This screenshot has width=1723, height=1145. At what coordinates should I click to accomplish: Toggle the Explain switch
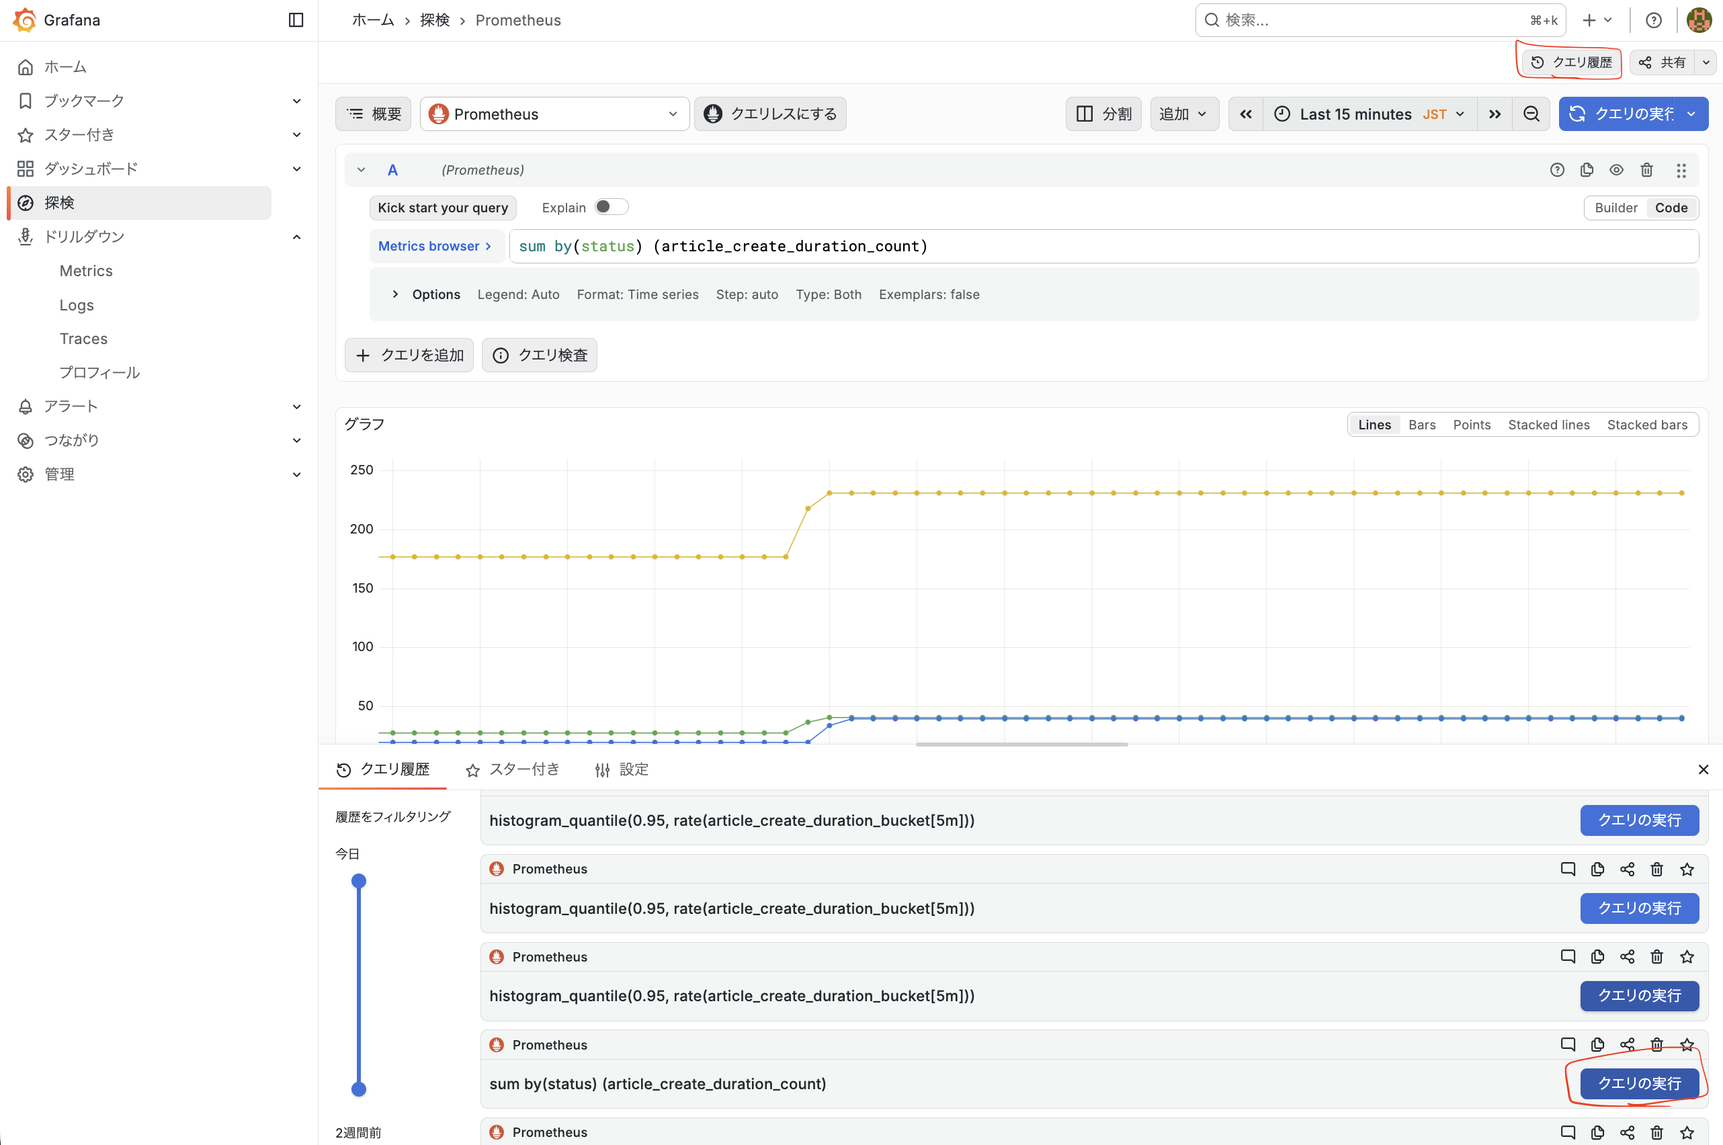(610, 208)
